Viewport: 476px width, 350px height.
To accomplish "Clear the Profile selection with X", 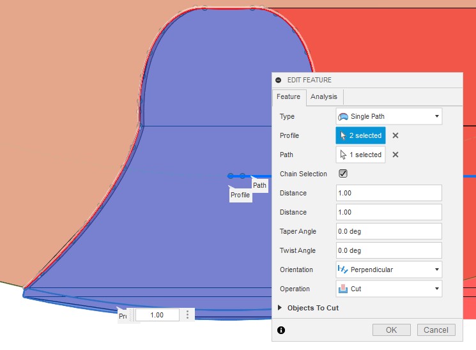I will [x=395, y=135].
